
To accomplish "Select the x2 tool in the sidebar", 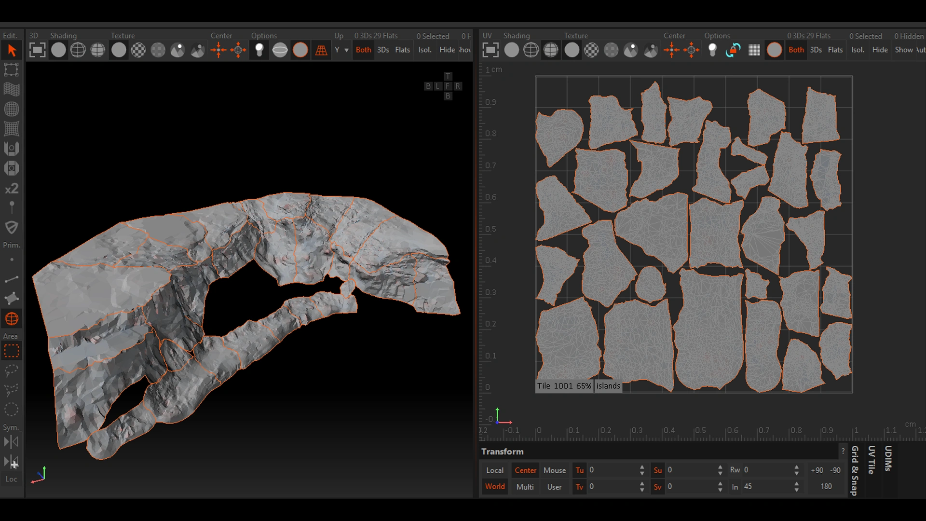I will click(x=12, y=189).
